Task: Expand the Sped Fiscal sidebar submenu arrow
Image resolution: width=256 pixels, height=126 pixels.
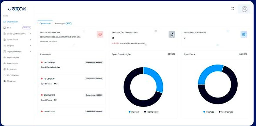Action: pos(30,40)
